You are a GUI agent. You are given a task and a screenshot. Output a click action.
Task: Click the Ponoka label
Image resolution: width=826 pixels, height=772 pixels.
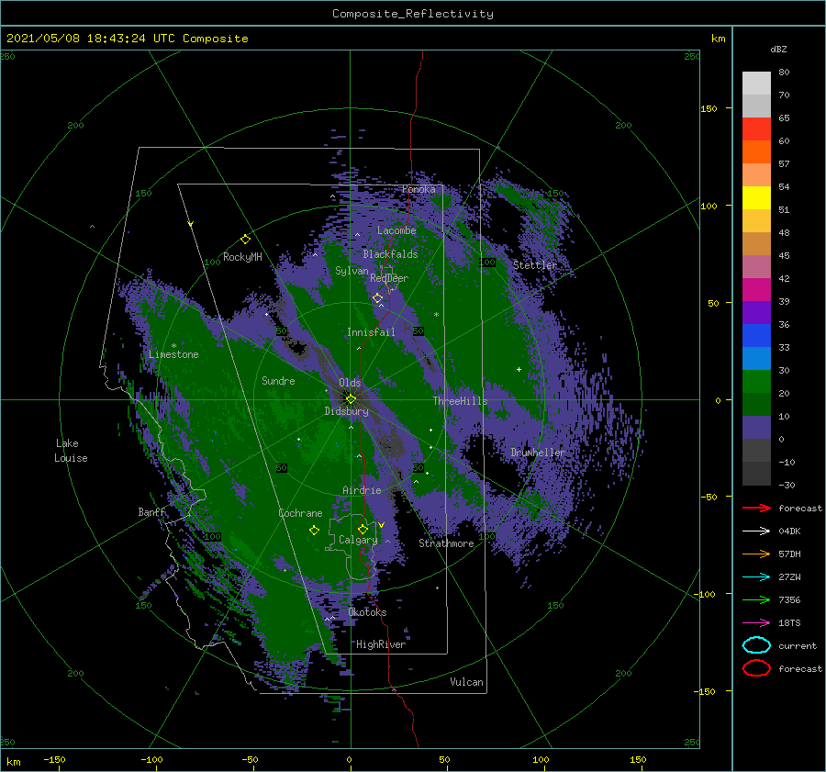pos(419,189)
